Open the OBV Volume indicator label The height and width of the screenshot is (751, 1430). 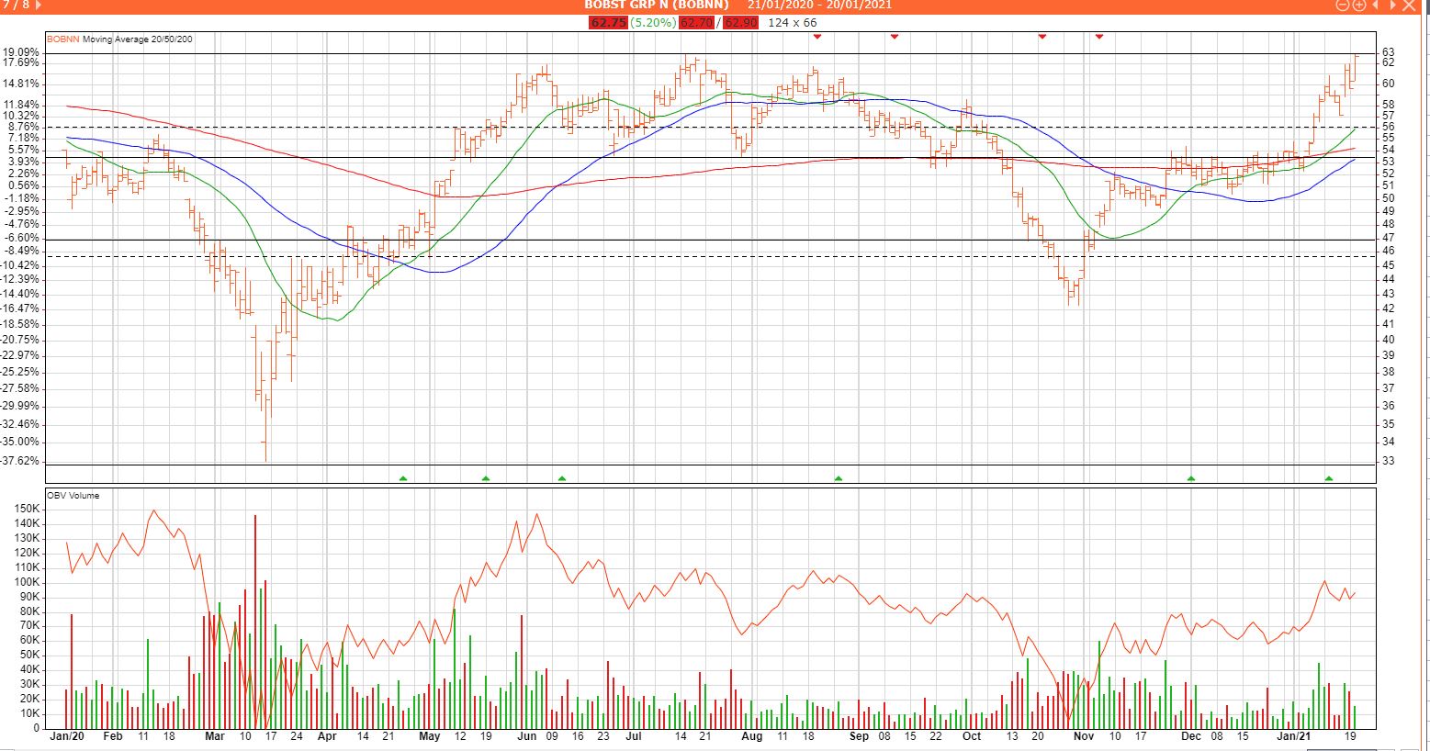pos(73,496)
